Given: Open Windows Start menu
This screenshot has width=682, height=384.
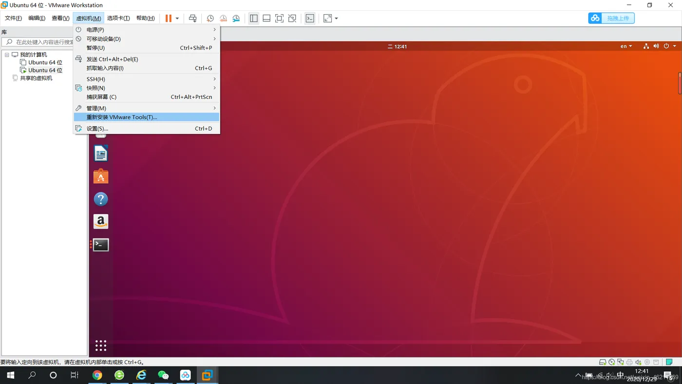Looking at the screenshot, I should point(10,375).
